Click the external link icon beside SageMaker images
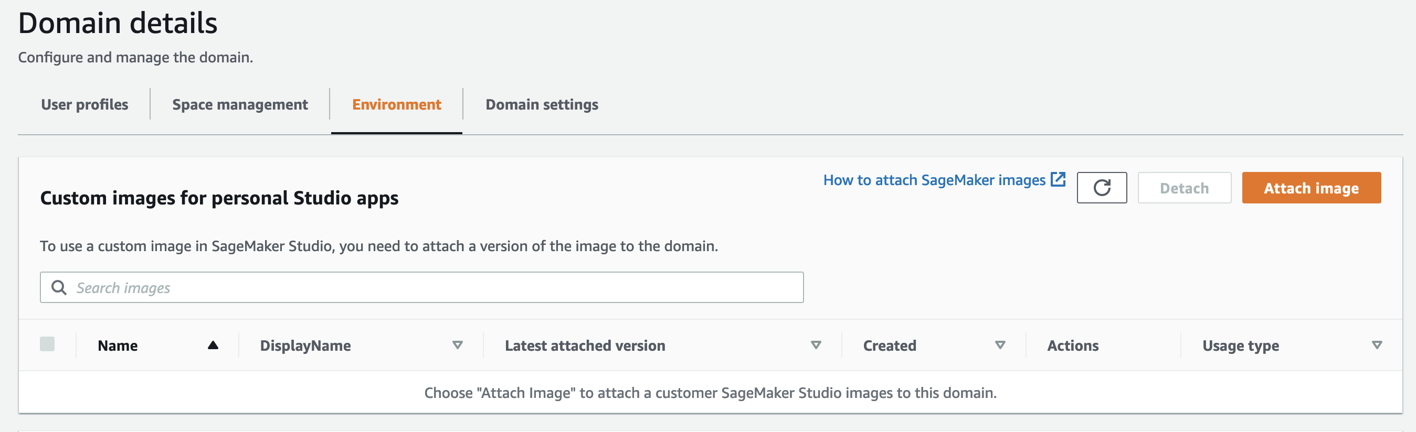Screen dimensions: 1416x432 (1058, 179)
